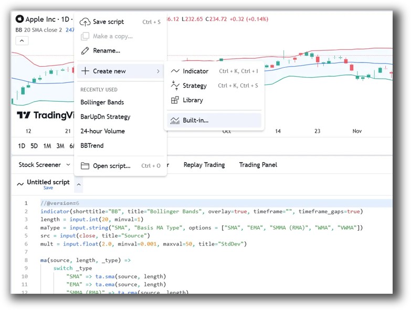Select the Indicator line icon
411x310 pixels.
(175, 71)
